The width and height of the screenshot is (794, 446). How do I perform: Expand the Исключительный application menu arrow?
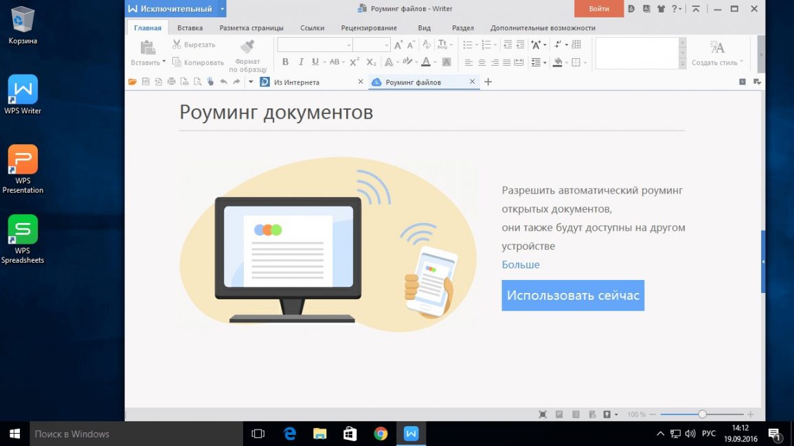(x=222, y=9)
